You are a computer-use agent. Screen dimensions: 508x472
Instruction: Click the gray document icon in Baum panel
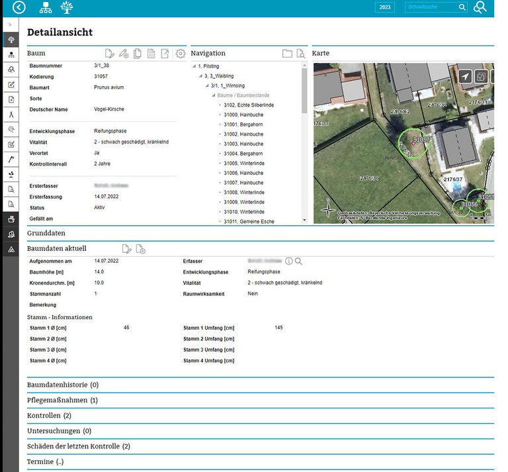click(x=151, y=53)
